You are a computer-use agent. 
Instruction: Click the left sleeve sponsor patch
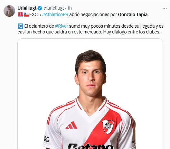(x=46, y=139)
